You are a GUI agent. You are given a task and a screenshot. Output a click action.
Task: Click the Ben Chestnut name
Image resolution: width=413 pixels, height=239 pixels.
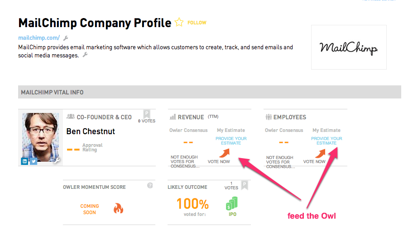[x=91, y=131]
